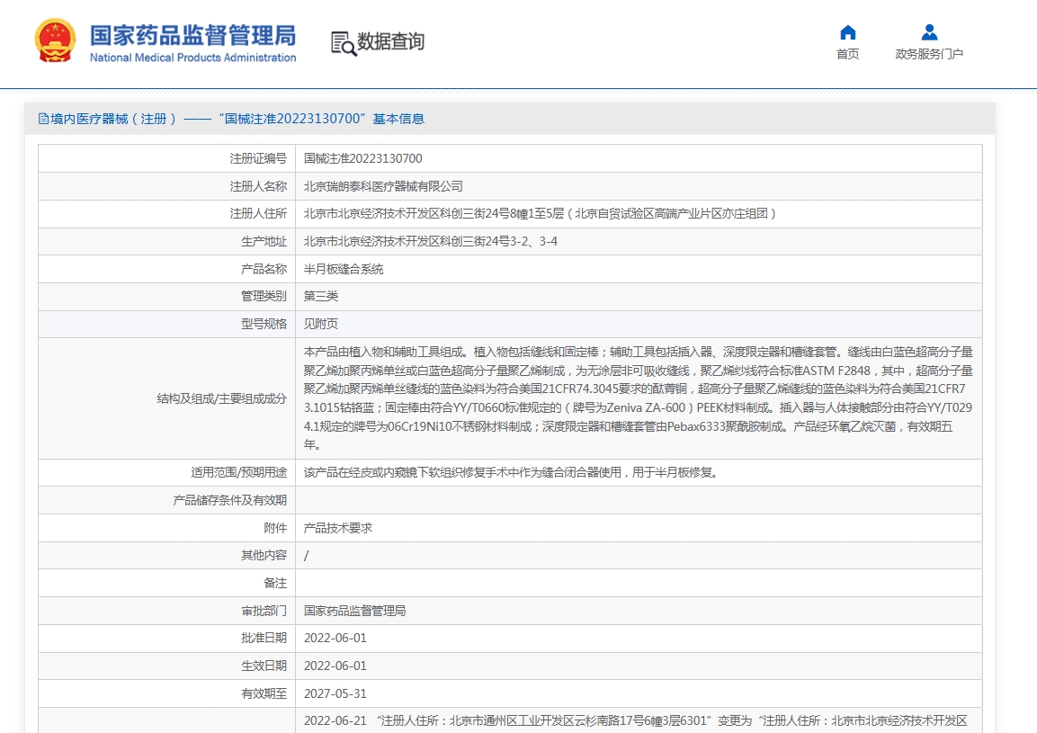
Task: Select the 注册人住所 label cell
Action: pyautogui.click(x=166, y=214)
